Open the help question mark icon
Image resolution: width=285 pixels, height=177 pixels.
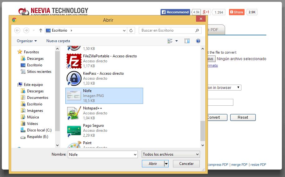pyautogui.click(x=198, y=41)
